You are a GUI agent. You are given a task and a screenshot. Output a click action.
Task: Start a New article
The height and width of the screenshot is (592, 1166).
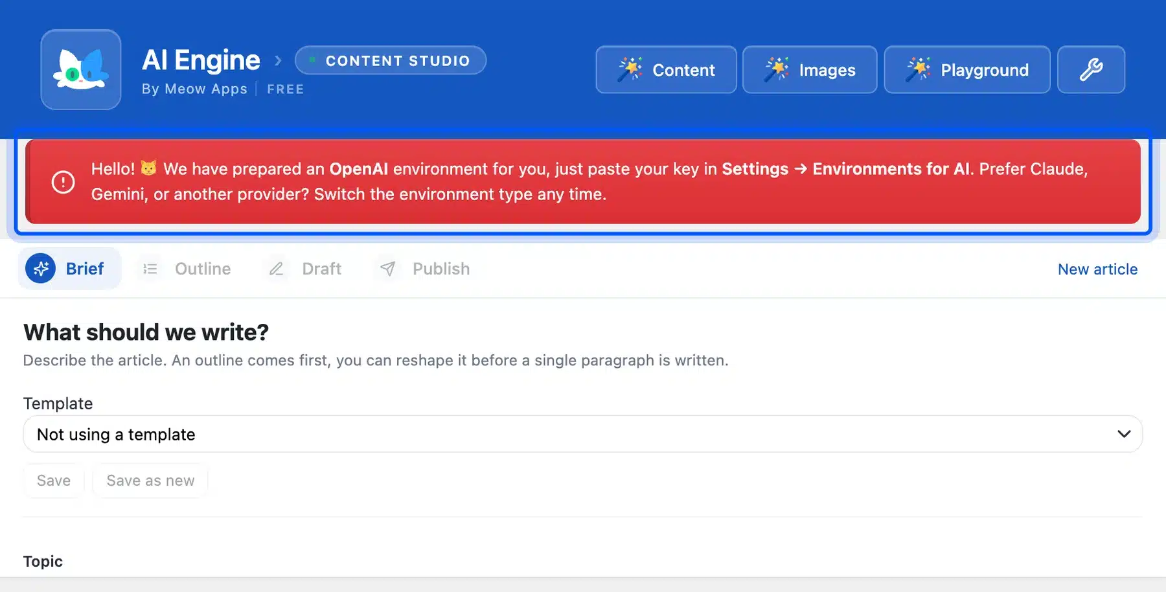click(x=1097, y=269)
